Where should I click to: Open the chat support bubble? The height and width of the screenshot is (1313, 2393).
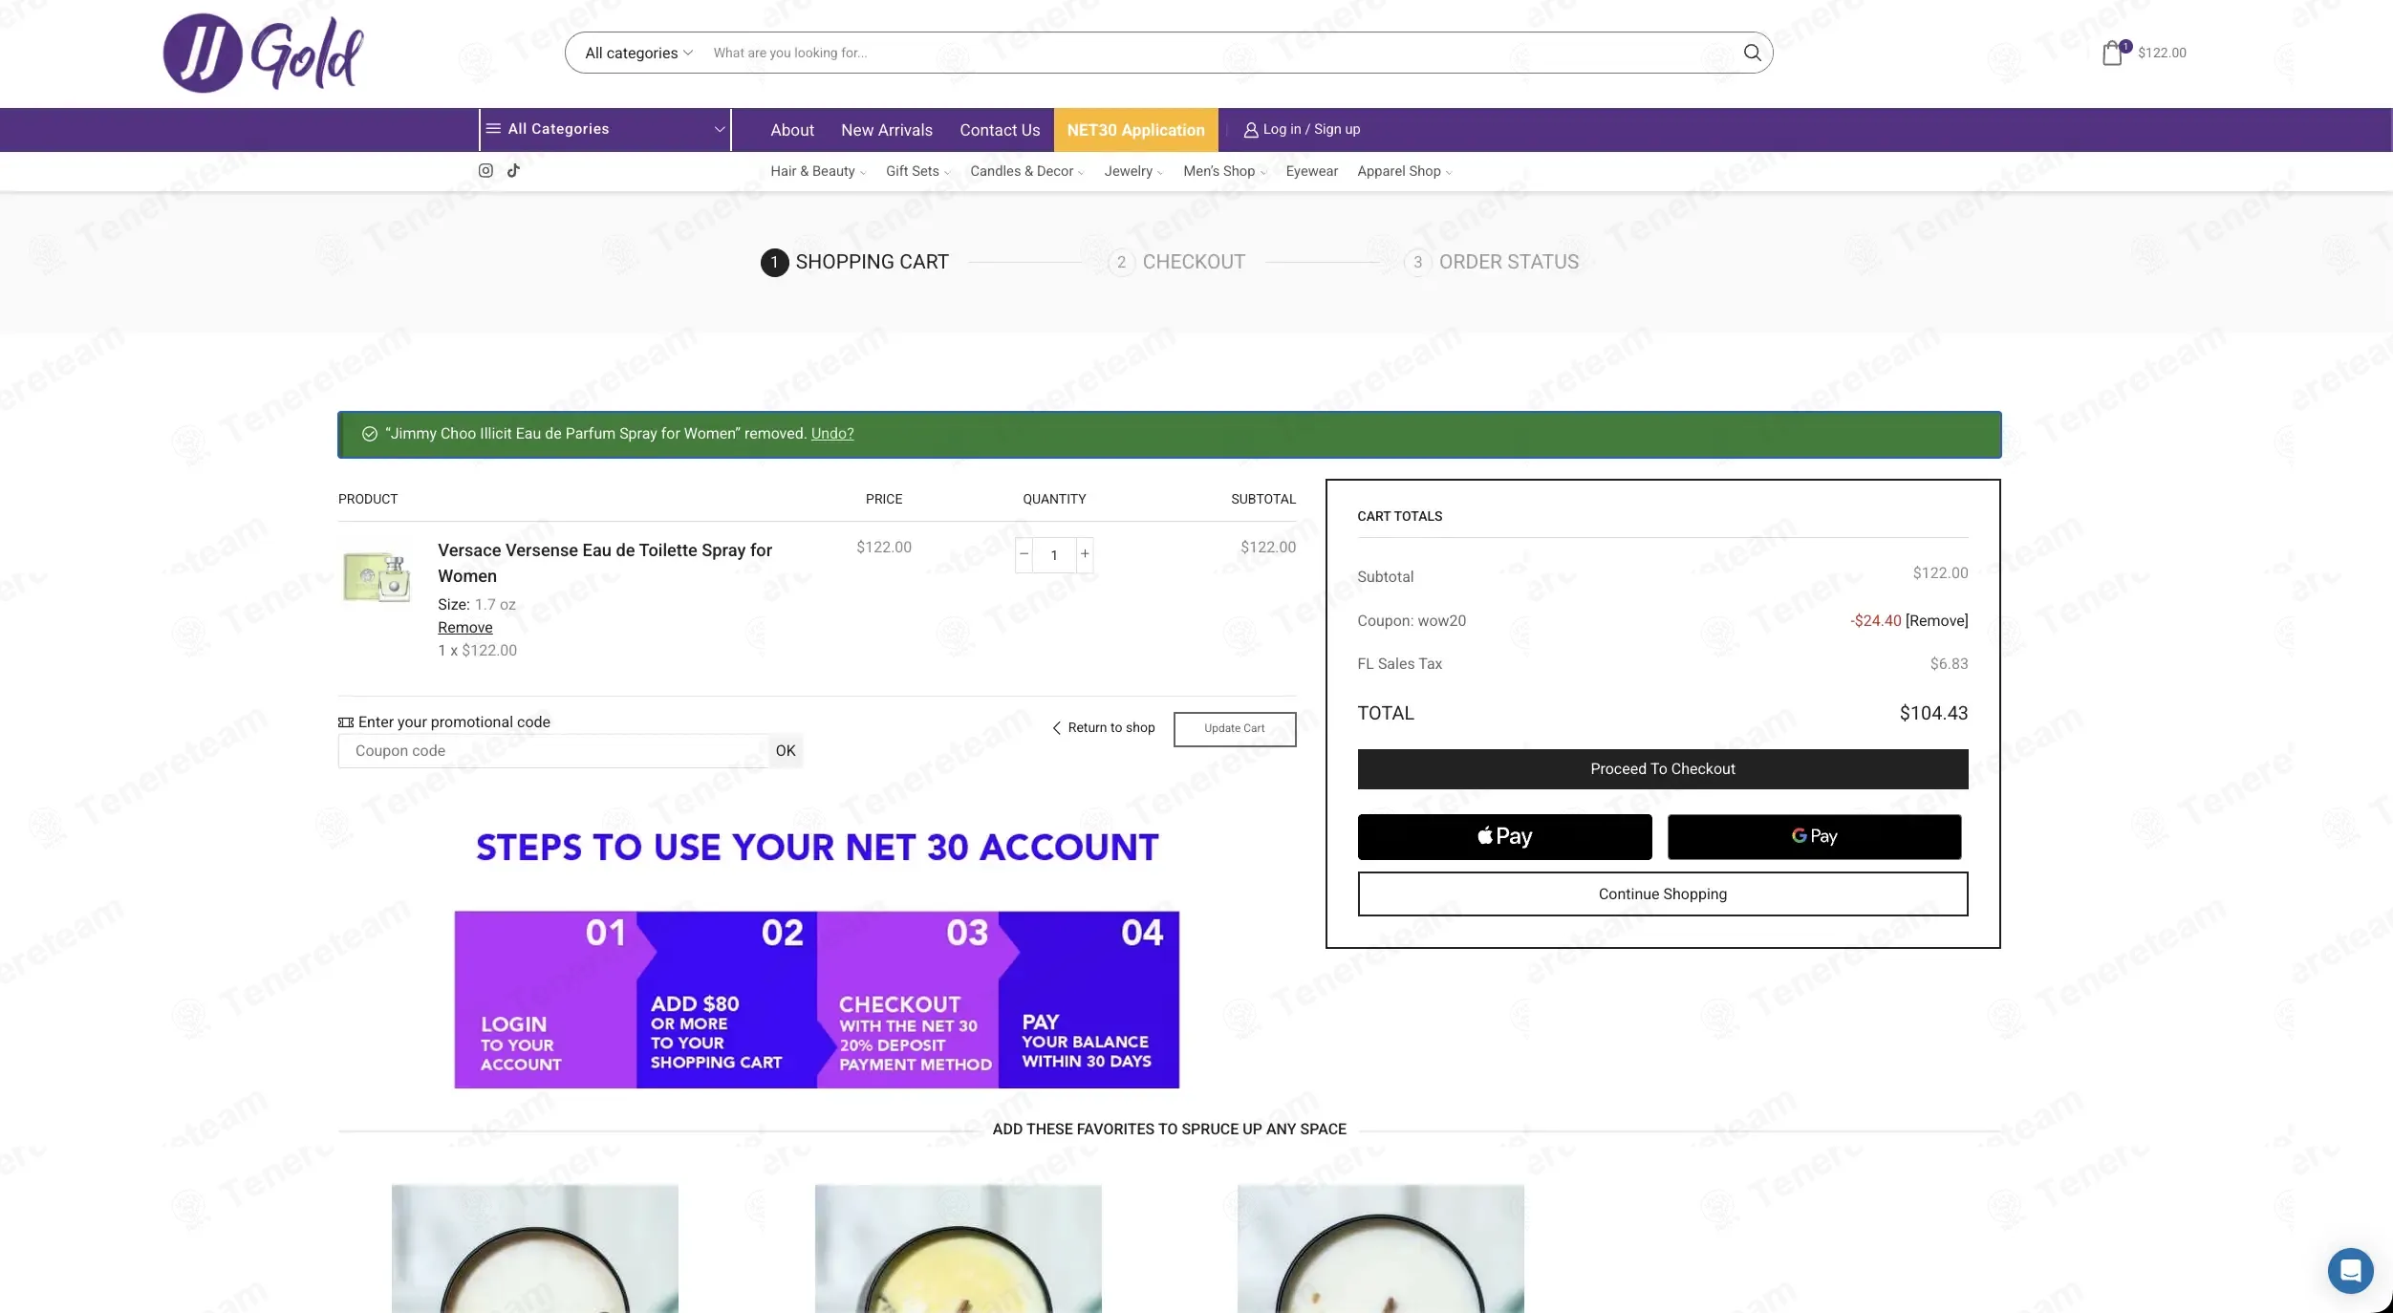(x=2350, y=1271)
